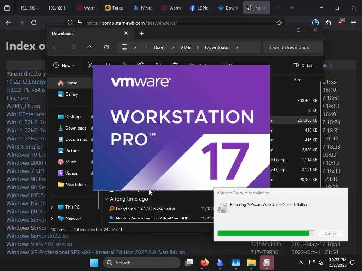Click the Search Downloads field
The height and width of the screenshot is (271, 362).
click(293, 47)
